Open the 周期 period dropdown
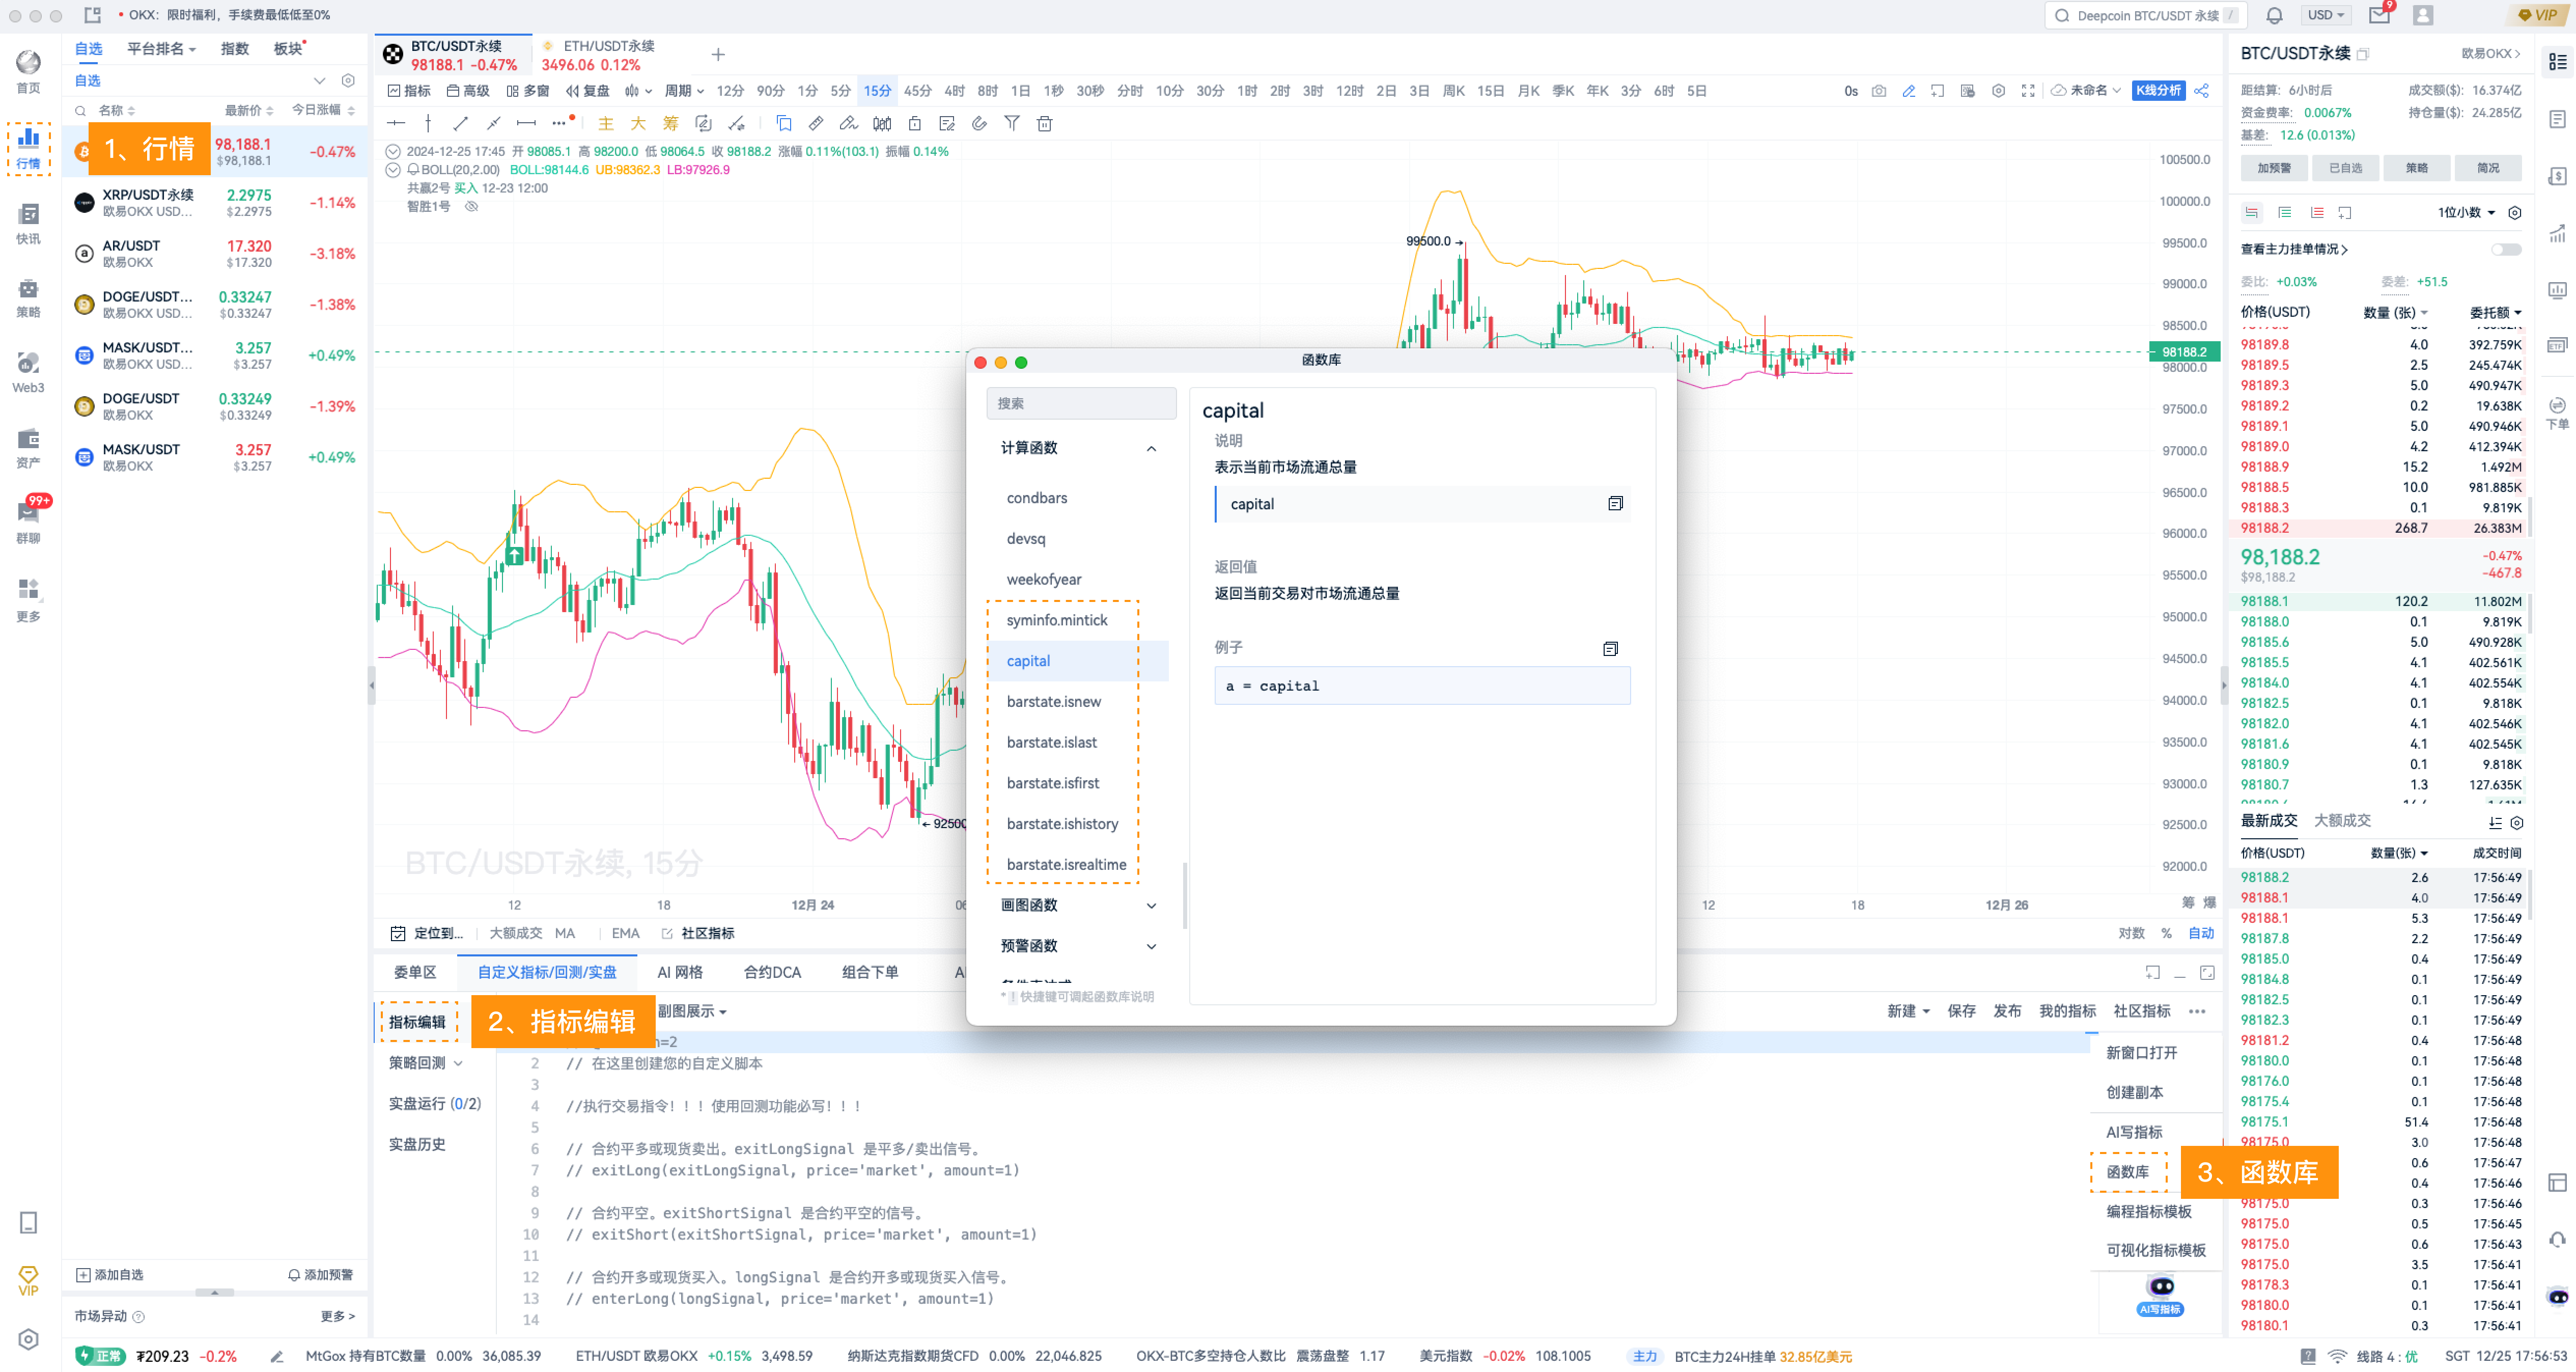This screenshot has width=2576, height=1372. click(684, 91)
